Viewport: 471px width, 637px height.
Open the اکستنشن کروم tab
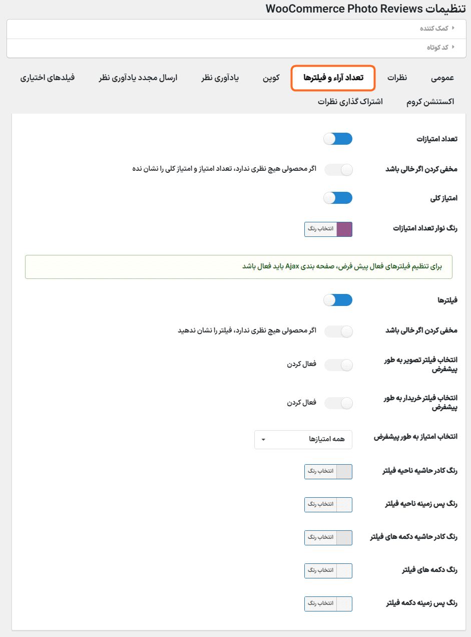430,101
